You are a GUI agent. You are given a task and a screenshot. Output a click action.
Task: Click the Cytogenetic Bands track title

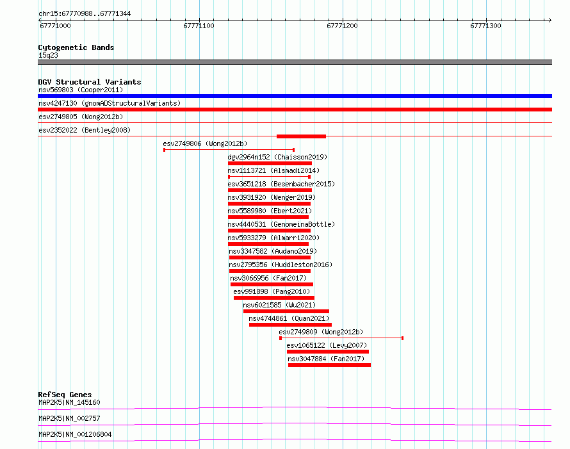76,47
